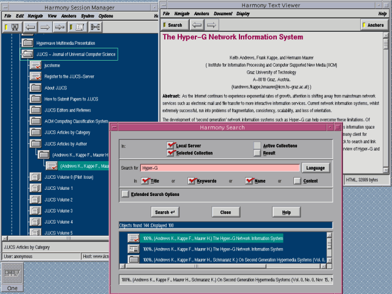This screenshot has height=294, width=392.
Task: Open the iconified 'One' desktop icon
Action: pyautogui.click(x=12, y=276)
